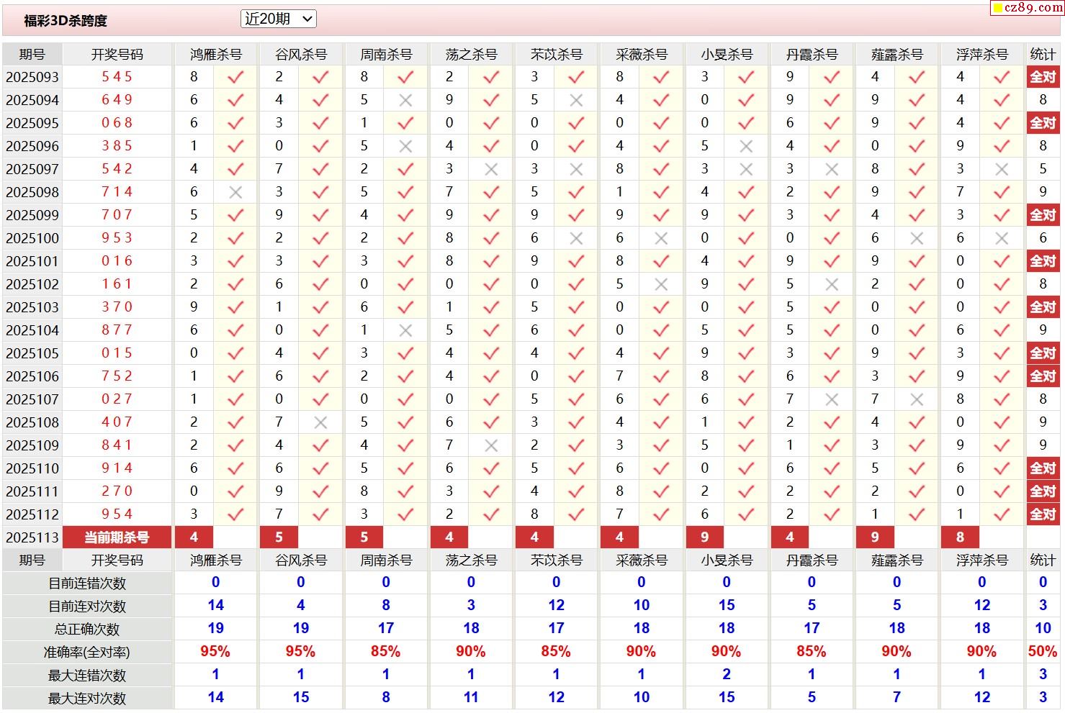The width and height of the screenshot is (1065, 713).
Task: Click the 全对 badge in row 2025099
Action: 1043,215
